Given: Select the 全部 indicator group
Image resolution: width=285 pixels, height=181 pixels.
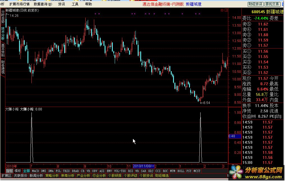Looking at the screenshot, I should click(x=26, y=171).
